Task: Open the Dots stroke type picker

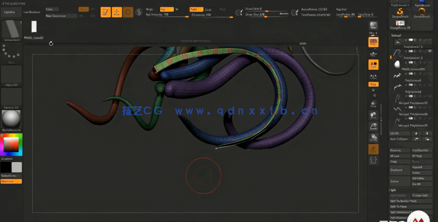Action: click(11, 54)
